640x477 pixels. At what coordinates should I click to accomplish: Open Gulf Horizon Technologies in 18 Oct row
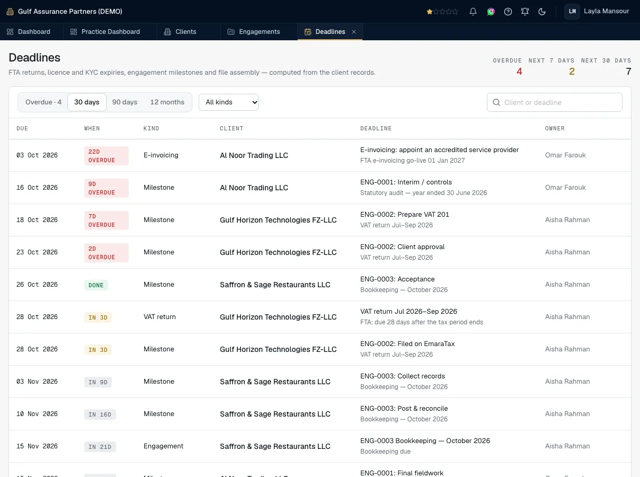278,220
